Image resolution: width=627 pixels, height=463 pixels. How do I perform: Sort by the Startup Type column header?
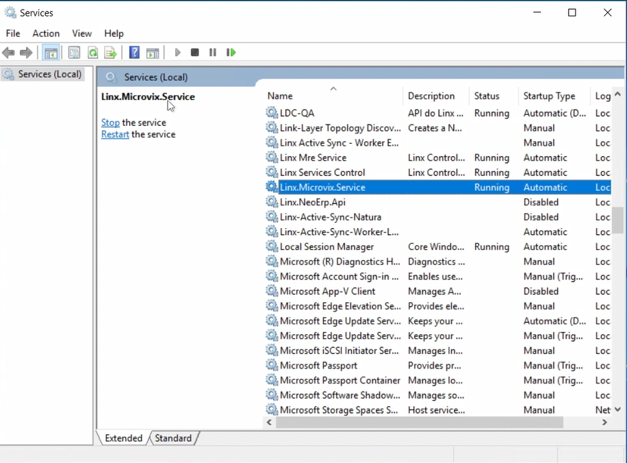[549, 97]
